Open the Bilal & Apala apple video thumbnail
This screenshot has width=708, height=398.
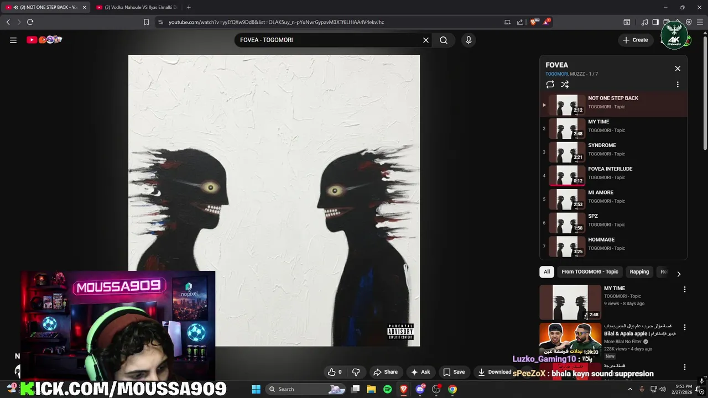click(x=570, y=340)
